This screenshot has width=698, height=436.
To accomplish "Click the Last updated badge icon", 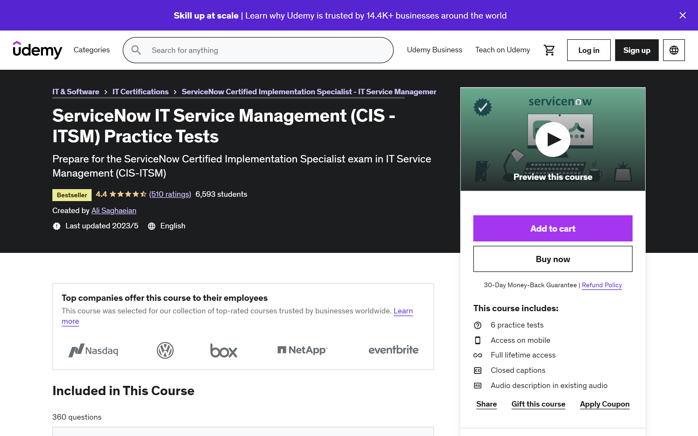I will [56, 226].
